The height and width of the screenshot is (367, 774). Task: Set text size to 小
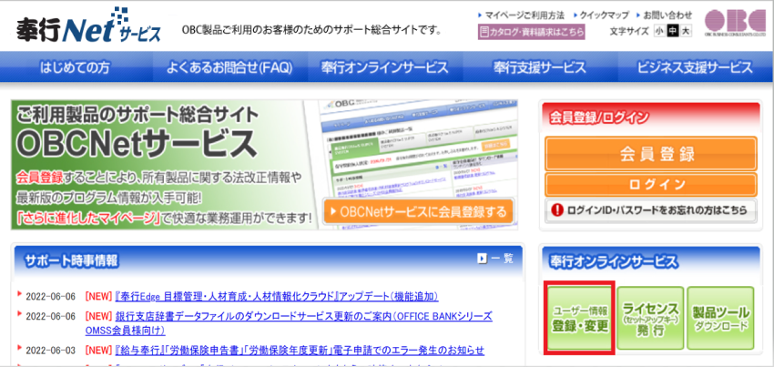pyautogui.click(x=659, y=31)
